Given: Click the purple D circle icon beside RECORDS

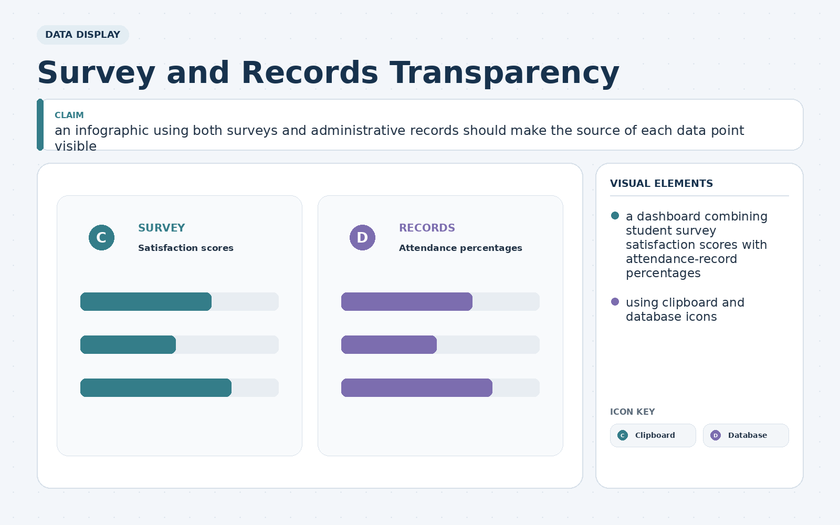Looking at the screenshot, I should coord(363,237).
